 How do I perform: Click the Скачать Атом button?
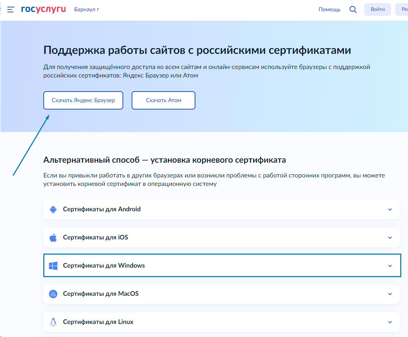point(163,100)
